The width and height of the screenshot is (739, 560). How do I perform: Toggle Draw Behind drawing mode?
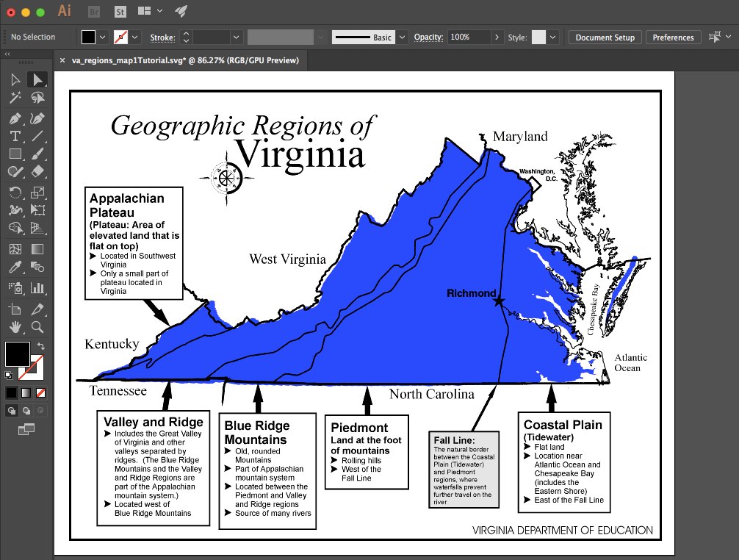tap(26, 411)
